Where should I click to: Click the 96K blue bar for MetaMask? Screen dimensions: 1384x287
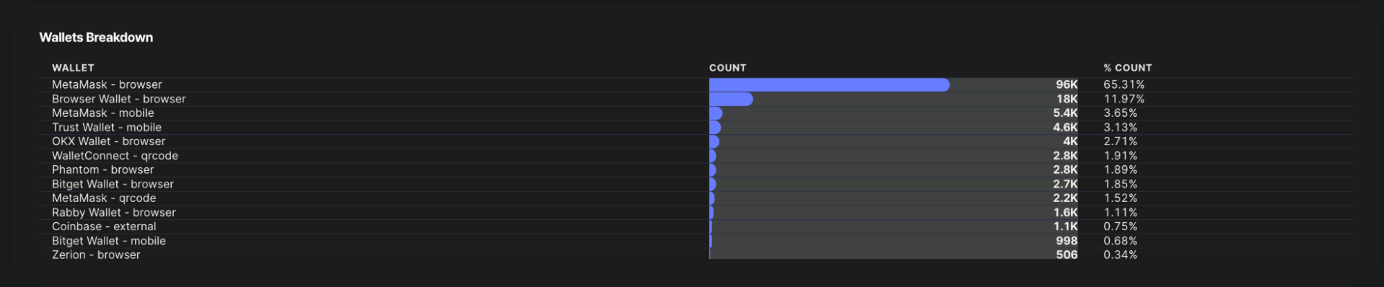(829, 84)
